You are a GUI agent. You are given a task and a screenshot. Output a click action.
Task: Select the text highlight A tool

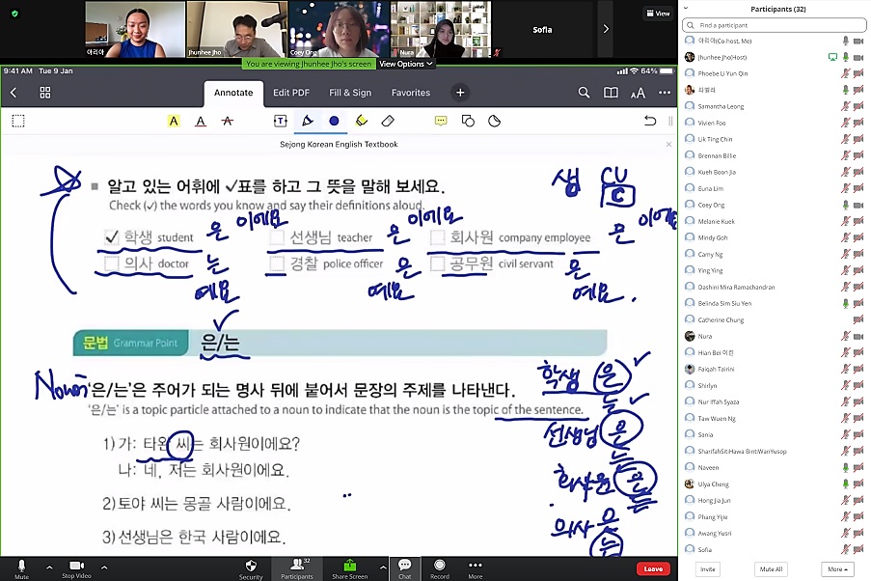pyautogui.click(x=174, y=121)
